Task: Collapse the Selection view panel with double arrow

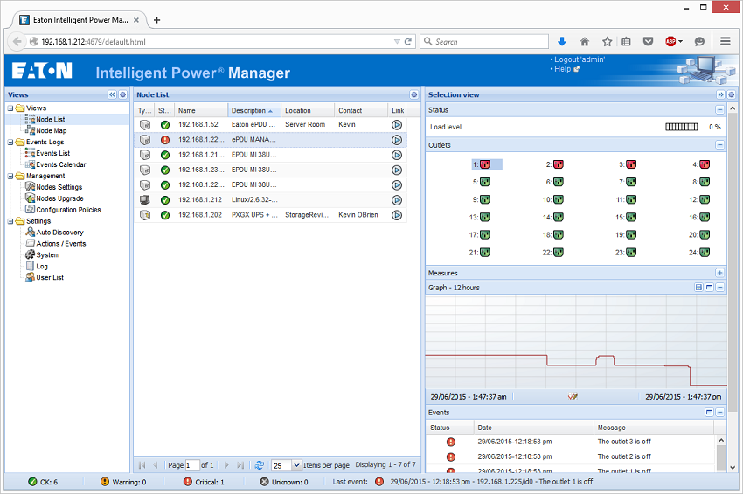Action: 720,94
